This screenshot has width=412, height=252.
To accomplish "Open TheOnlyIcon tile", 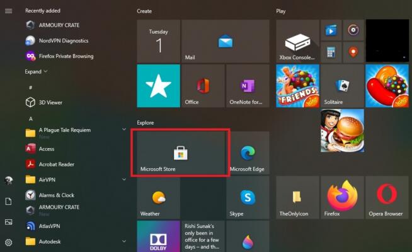I will click(x=298, y=198).
